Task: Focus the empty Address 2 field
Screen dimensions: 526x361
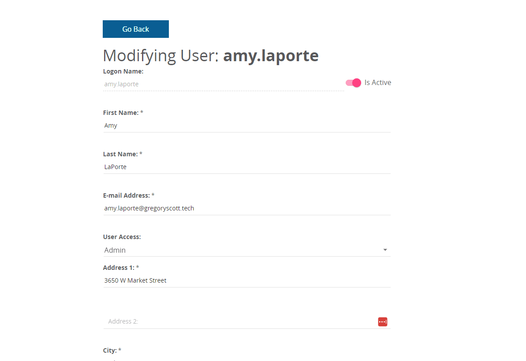Action: [238, 321]
